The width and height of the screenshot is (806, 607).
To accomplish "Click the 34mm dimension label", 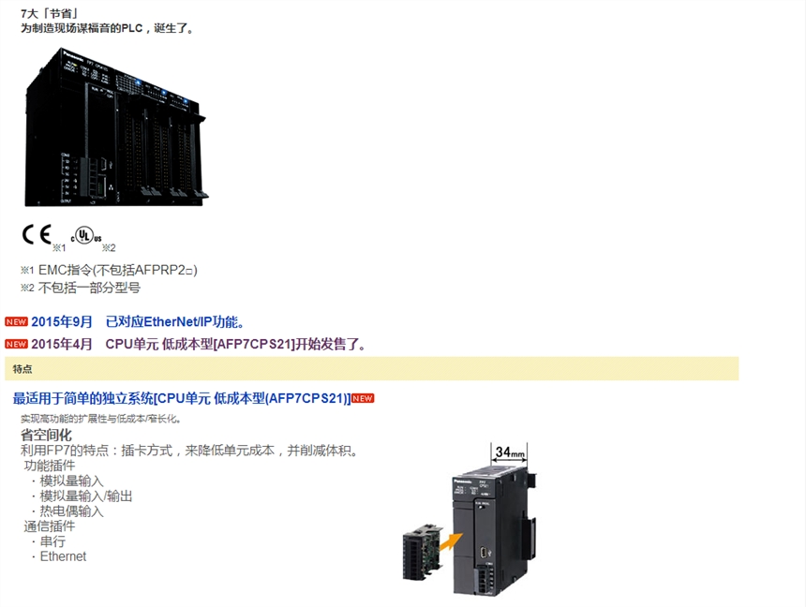I will point(510,452).
